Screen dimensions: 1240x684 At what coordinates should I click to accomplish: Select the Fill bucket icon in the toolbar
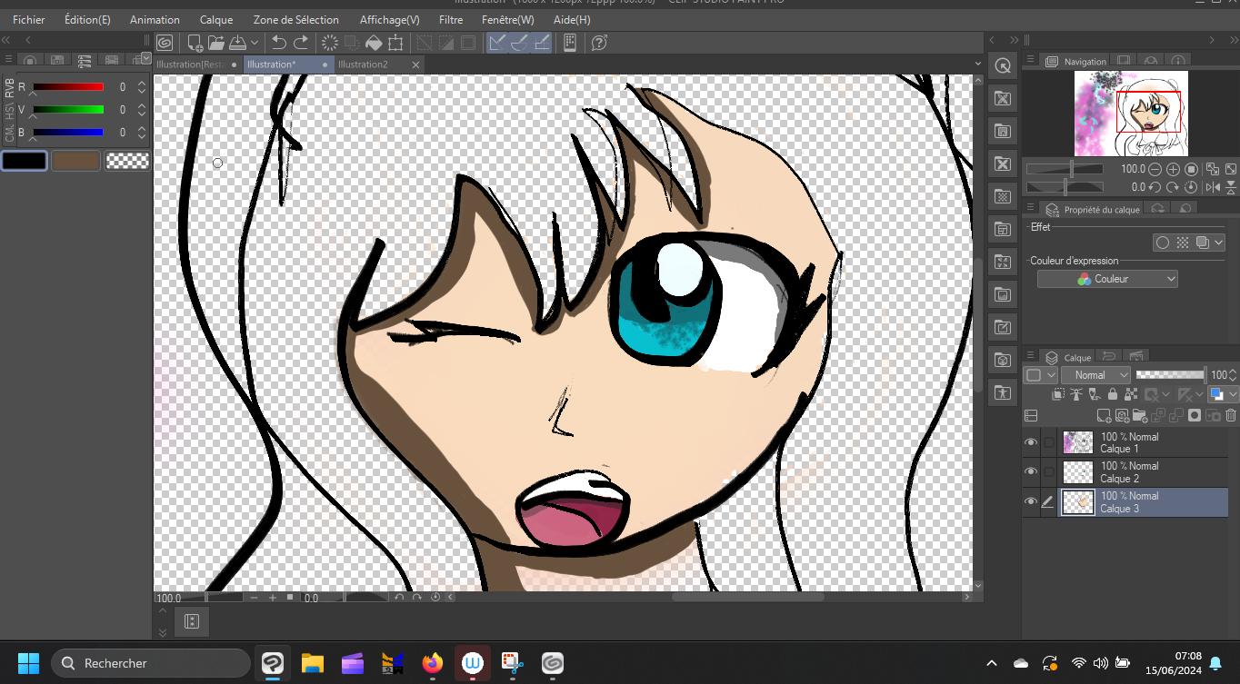(x=373, y=43)
